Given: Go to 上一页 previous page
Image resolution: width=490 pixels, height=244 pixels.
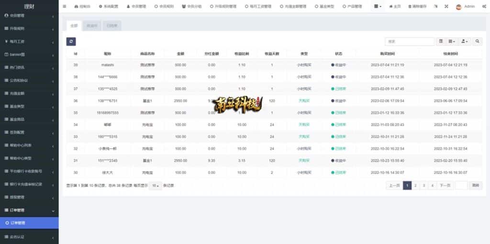Looking at the screenshot, I should point(394,185).
